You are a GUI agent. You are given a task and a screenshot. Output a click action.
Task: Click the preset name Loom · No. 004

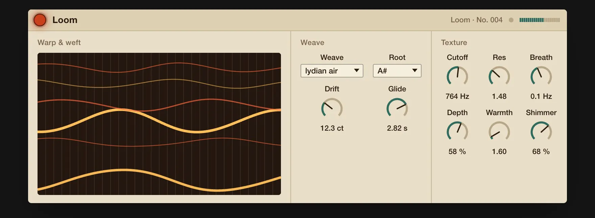click(476, 20)
